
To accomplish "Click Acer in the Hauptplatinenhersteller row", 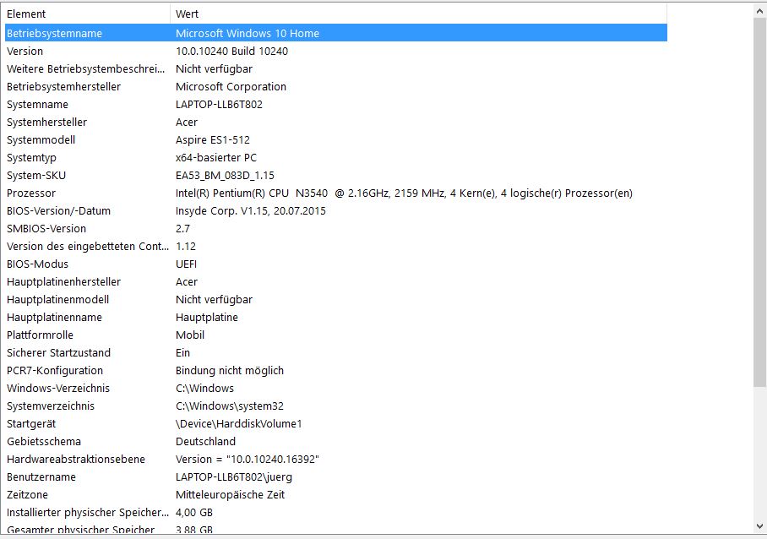I will click(187, 281).
